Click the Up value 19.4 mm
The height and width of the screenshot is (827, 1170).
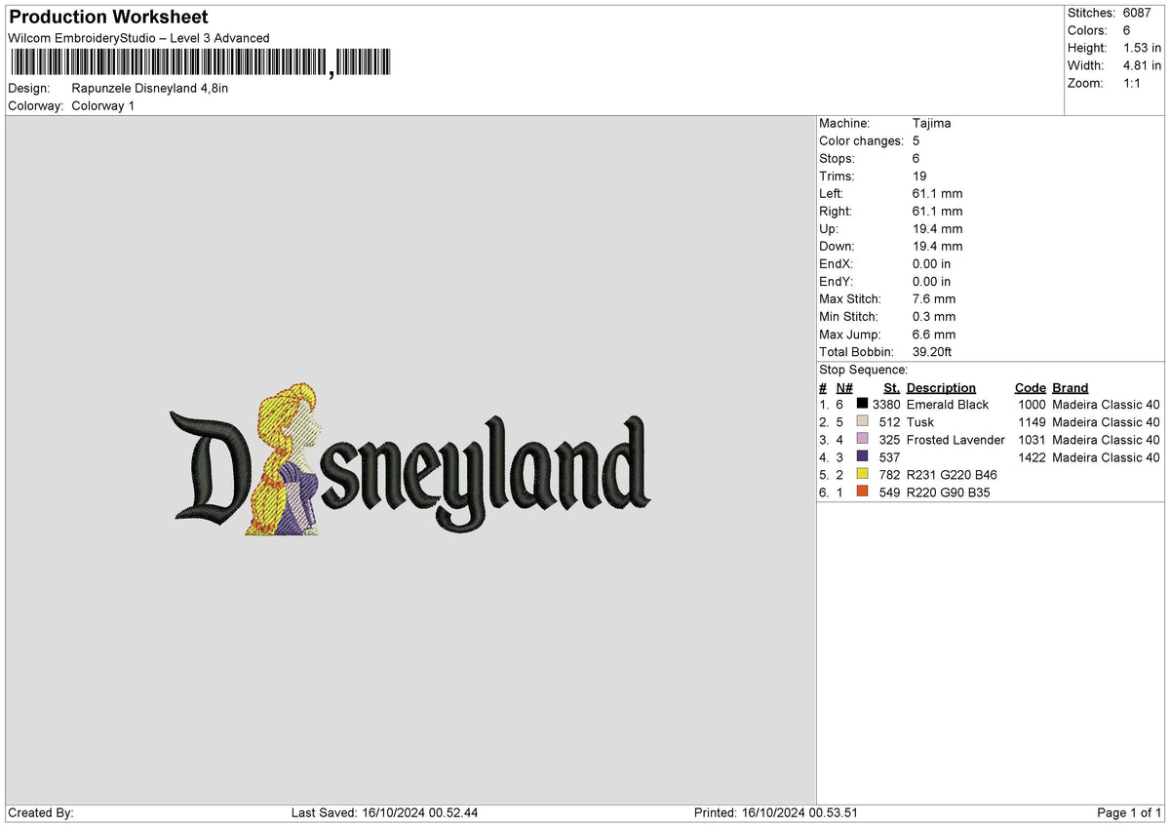937,228
